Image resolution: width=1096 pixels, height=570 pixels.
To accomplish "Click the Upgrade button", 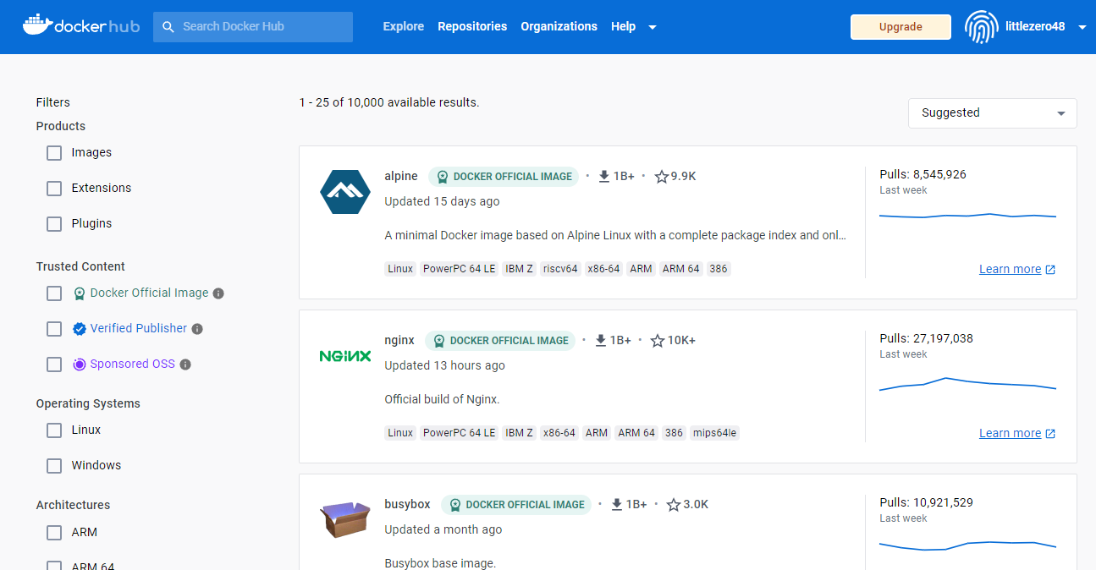I will (x=900, y=26).
